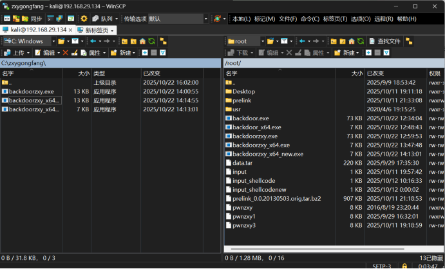Viewport: 445px width, 269px height.
Task: Select remote file data.tar
Action: (240, 163)
